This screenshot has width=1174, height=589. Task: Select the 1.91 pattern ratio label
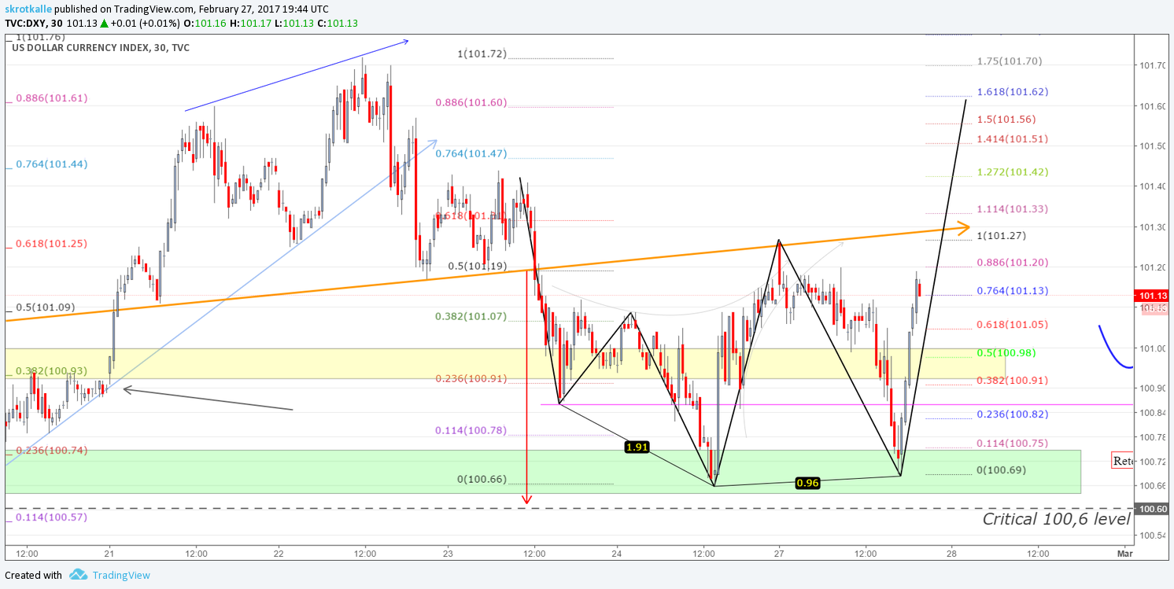click(637, 447)
